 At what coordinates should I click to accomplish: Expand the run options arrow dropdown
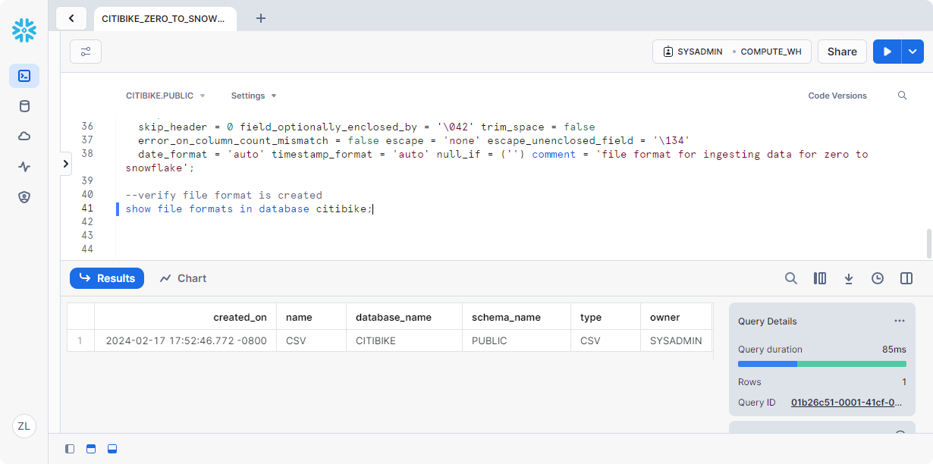click(x=913, y=52)
